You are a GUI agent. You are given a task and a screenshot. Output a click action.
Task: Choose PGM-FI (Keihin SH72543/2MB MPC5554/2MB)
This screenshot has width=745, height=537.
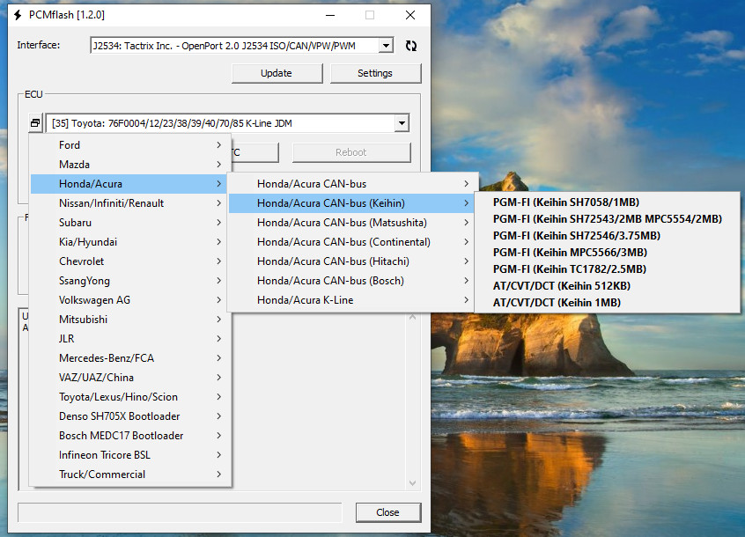point(608,219)
